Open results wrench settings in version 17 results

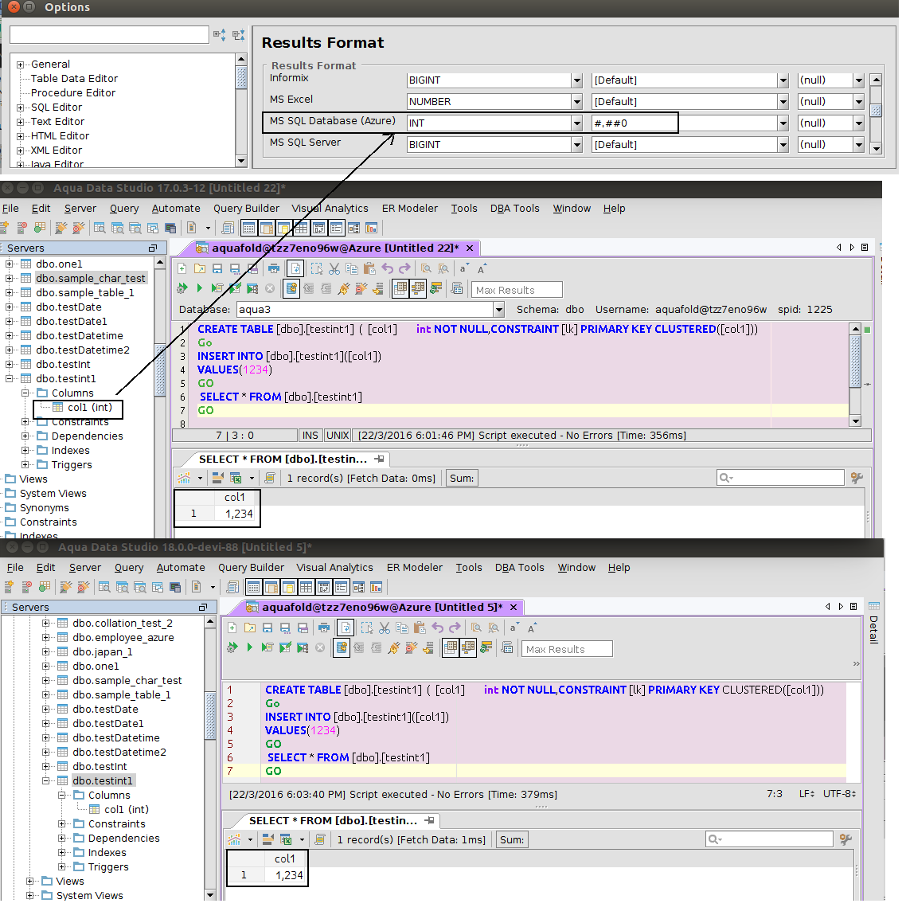click(x=857, y=479)
